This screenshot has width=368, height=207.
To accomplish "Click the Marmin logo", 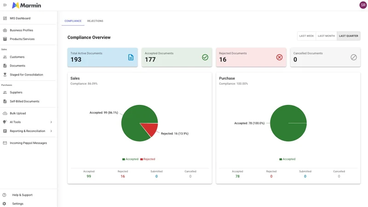I will [27, 5].
